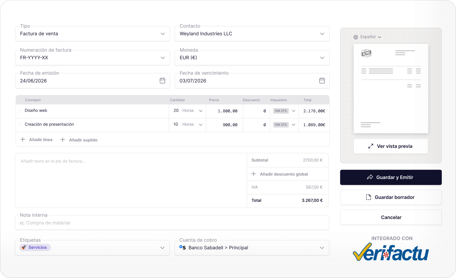Click the expand arrows icon in Ver vista previa
The height and width of the screenshot is (278, 456).
(x=371, y=146)
